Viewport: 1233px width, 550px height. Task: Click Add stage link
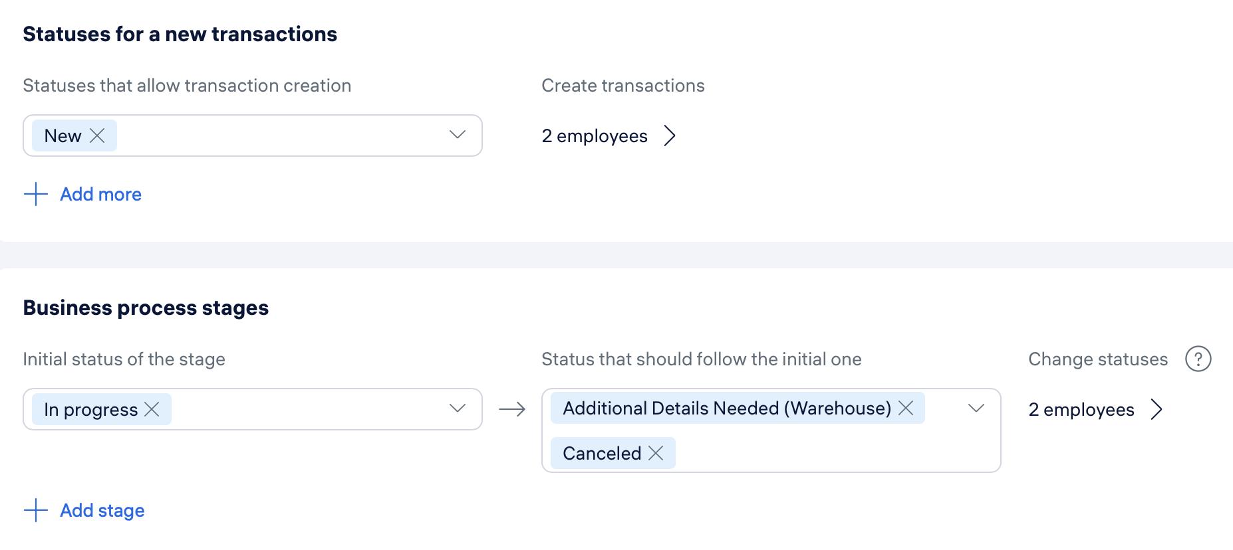coord(102,510)
